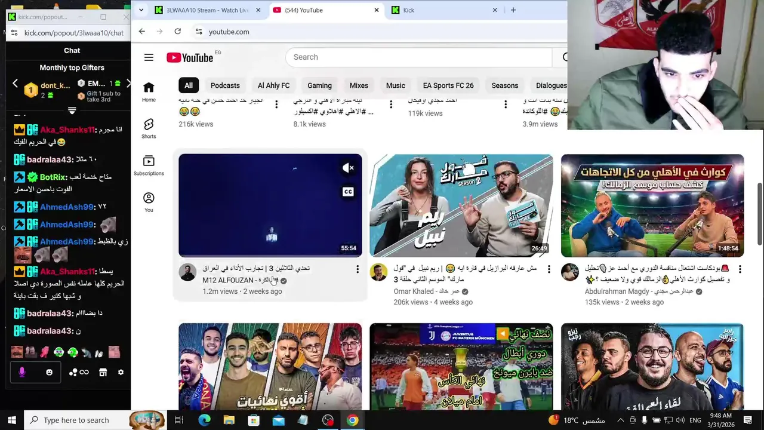The width and height of the screenshot is (764, 430).
Task: Select the Mixes filter chip
Action: tap(359, 85)
